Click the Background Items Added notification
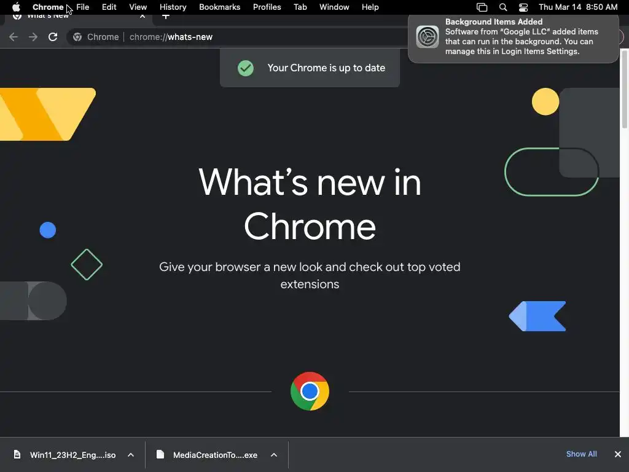 [513, 39]
